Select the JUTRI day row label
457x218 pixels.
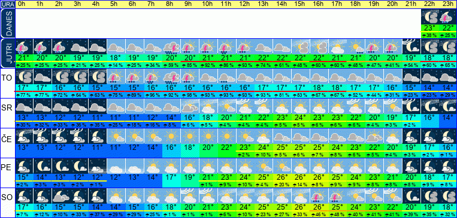tap(7, 53)
